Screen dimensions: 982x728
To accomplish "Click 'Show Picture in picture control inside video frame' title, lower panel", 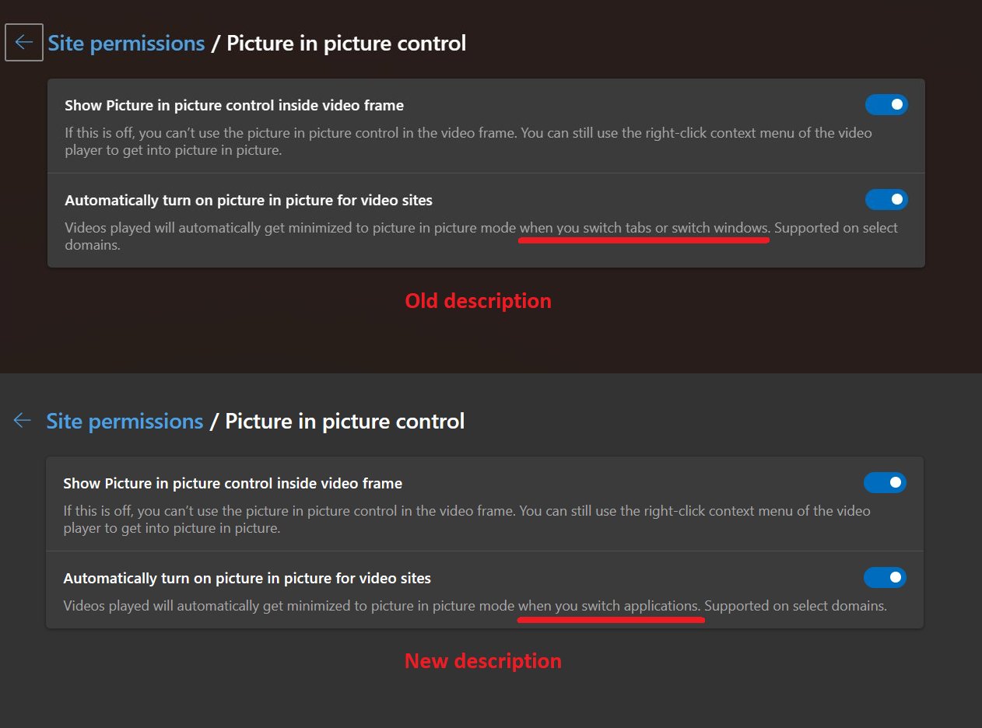I will [x=233, y=484].
